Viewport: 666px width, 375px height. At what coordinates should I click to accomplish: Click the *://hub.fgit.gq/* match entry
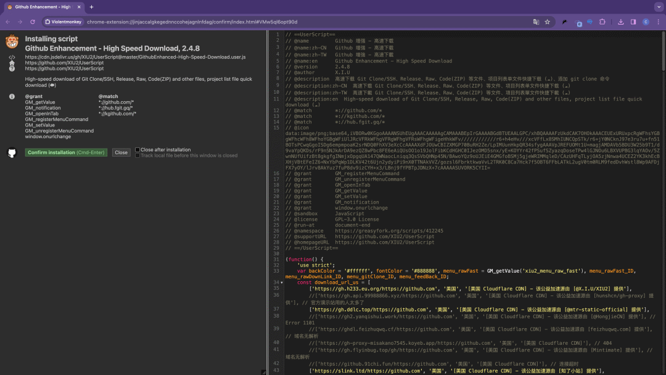(x=115, y=108)
